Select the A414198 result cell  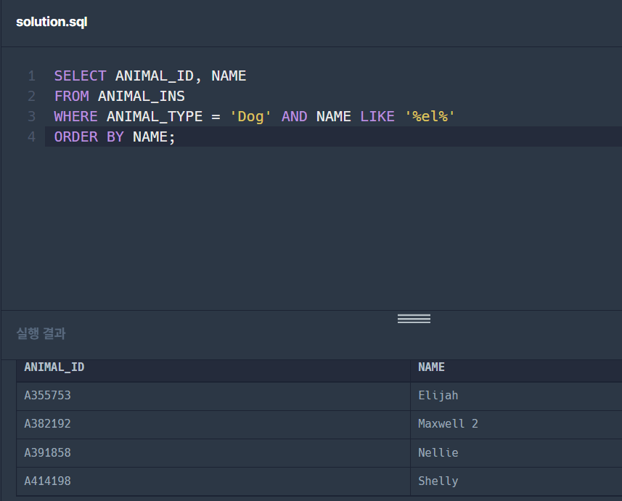[x=213, y=481]
